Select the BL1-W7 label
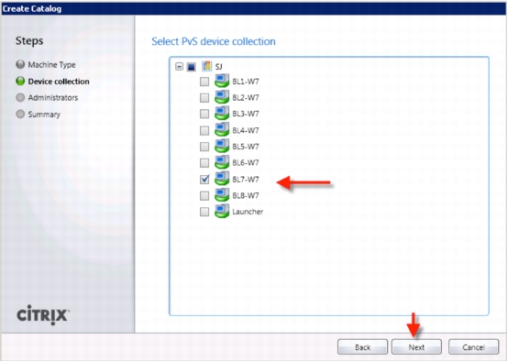The width and height of the screenshot is (508, 362). point(246,82)
